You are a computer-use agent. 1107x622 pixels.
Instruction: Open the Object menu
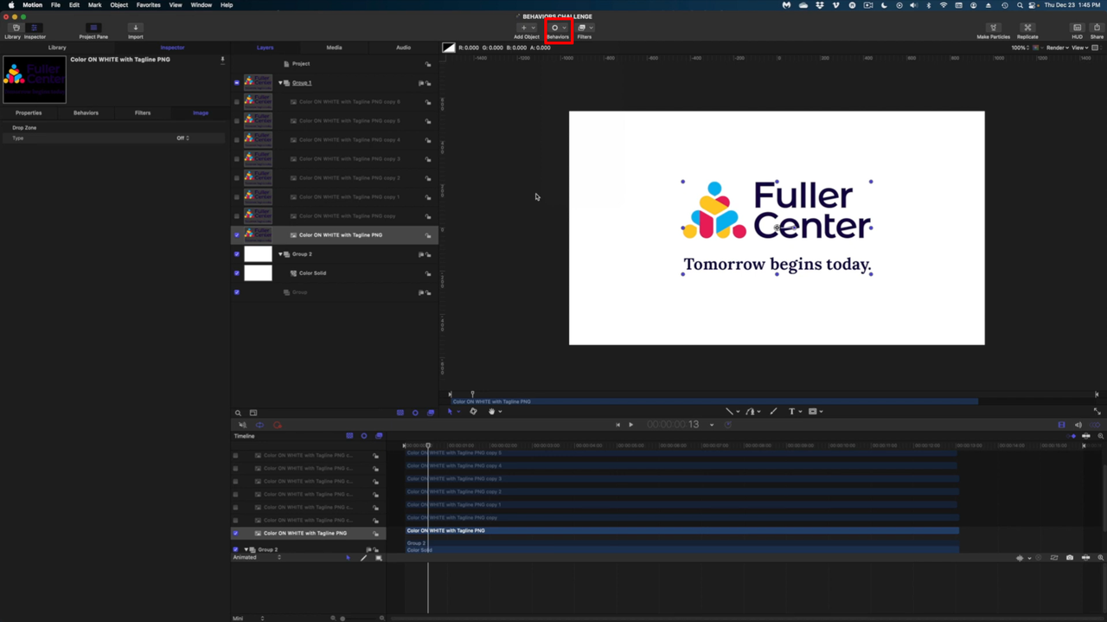(119, 5)
